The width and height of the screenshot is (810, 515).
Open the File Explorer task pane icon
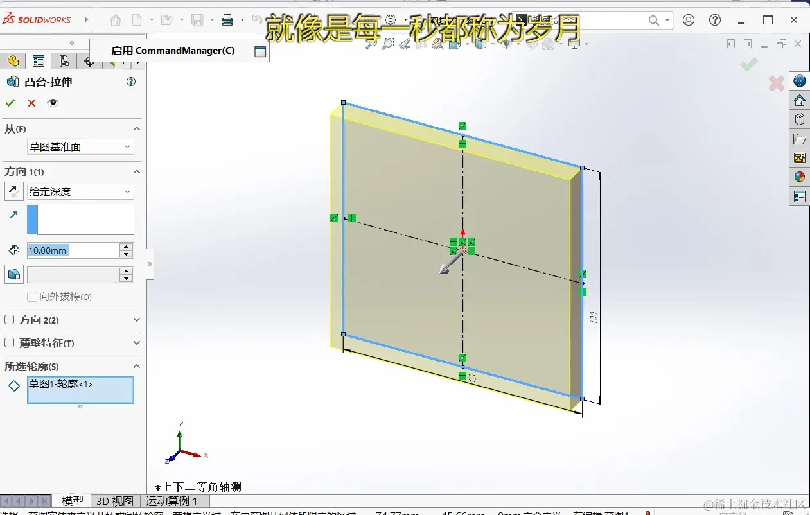(x=800, y=139)
